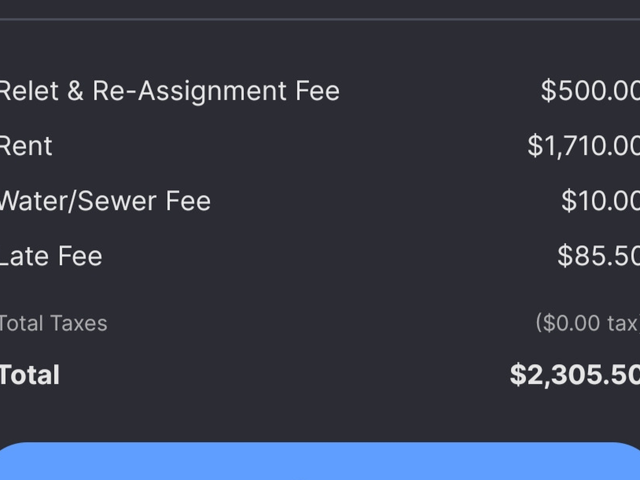Tap the blue payment button at bottom
640x480 pixels.
click(320, 462)
